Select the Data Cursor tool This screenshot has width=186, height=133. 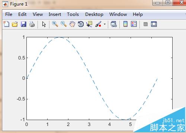click(89, 24)
